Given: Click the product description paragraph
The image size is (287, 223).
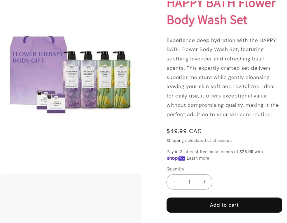Looking at the screenshot, I should point(223,77).
